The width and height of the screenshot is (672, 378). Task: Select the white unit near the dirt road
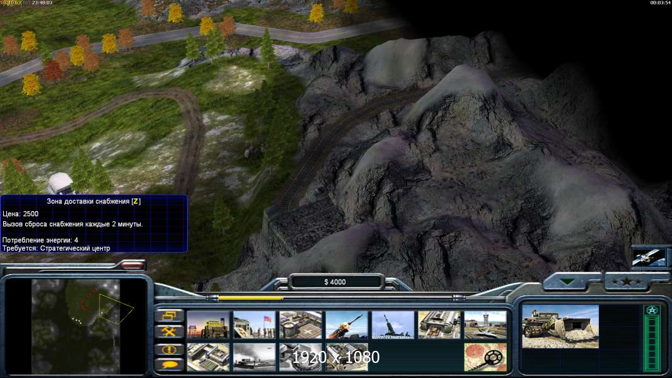[60, 183]
